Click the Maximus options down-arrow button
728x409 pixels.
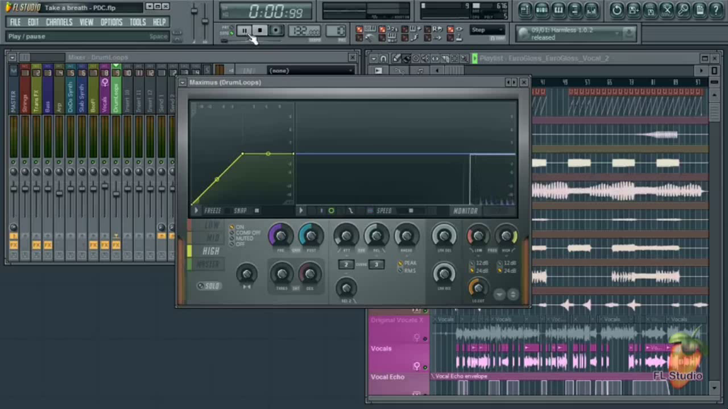499,294
